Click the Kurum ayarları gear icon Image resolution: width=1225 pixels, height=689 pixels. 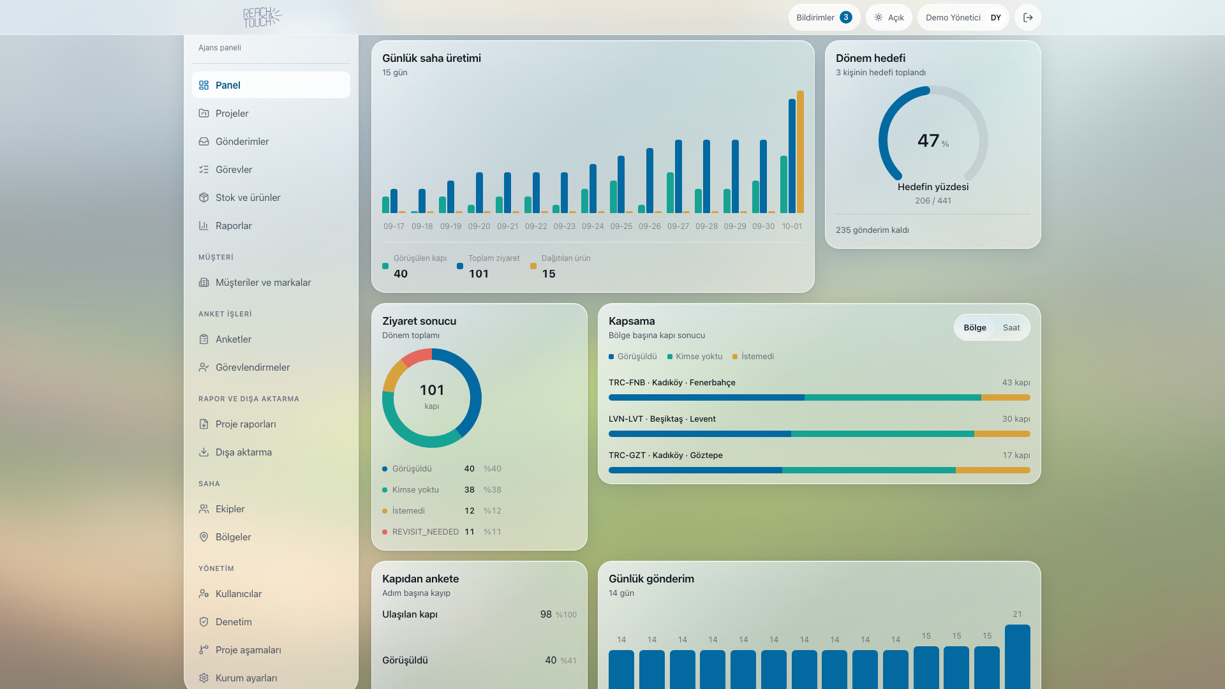(x=204, y=678)
